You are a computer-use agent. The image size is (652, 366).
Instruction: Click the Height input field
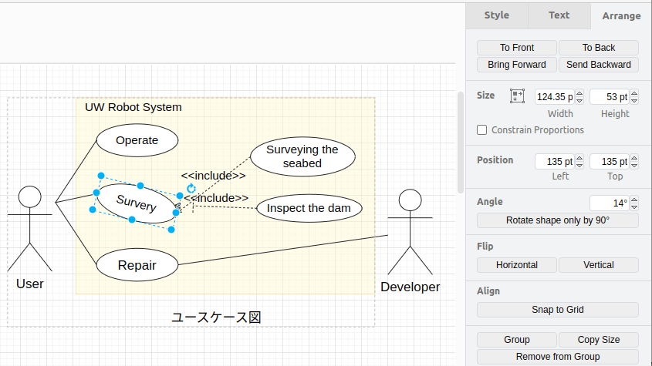coord(610,97)
